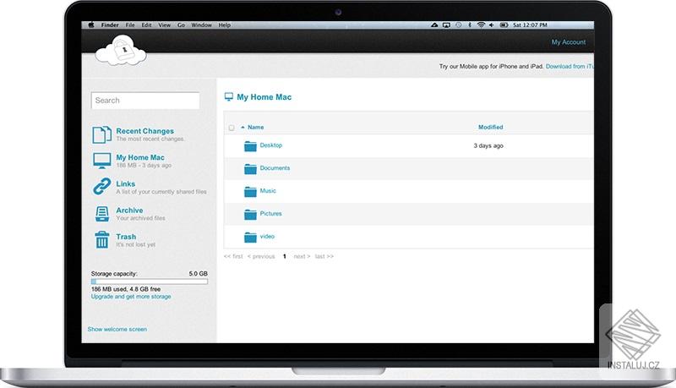Click the Trash bin icon

click(101, 240)
